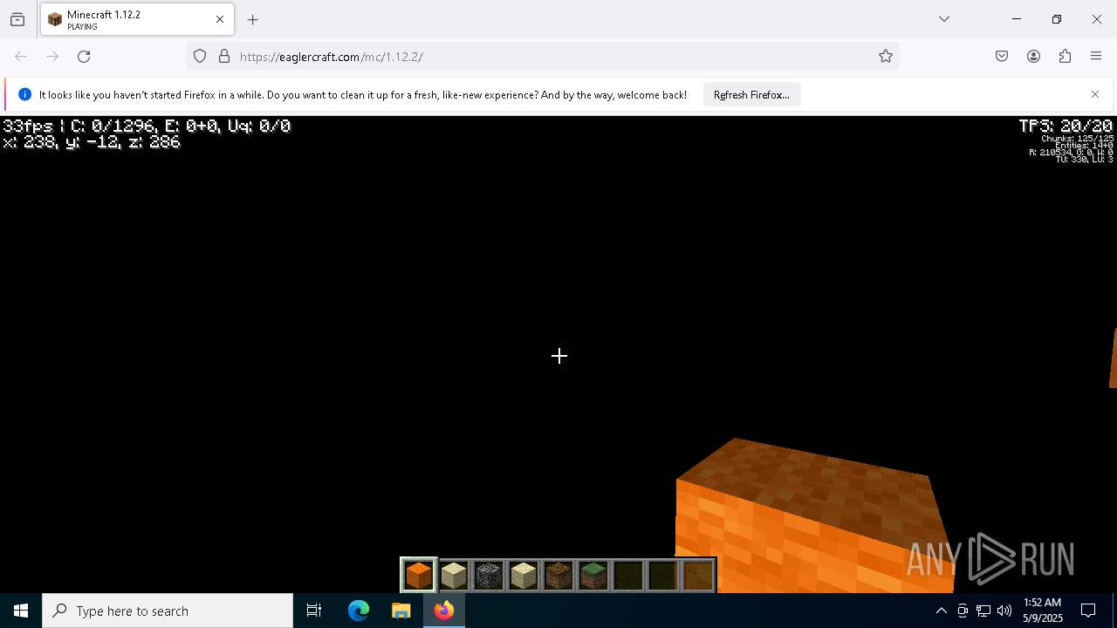Open Firefox application hamburger menu
The image size is (1117, 628).
pyautogui.click(x=1096, y=57)
